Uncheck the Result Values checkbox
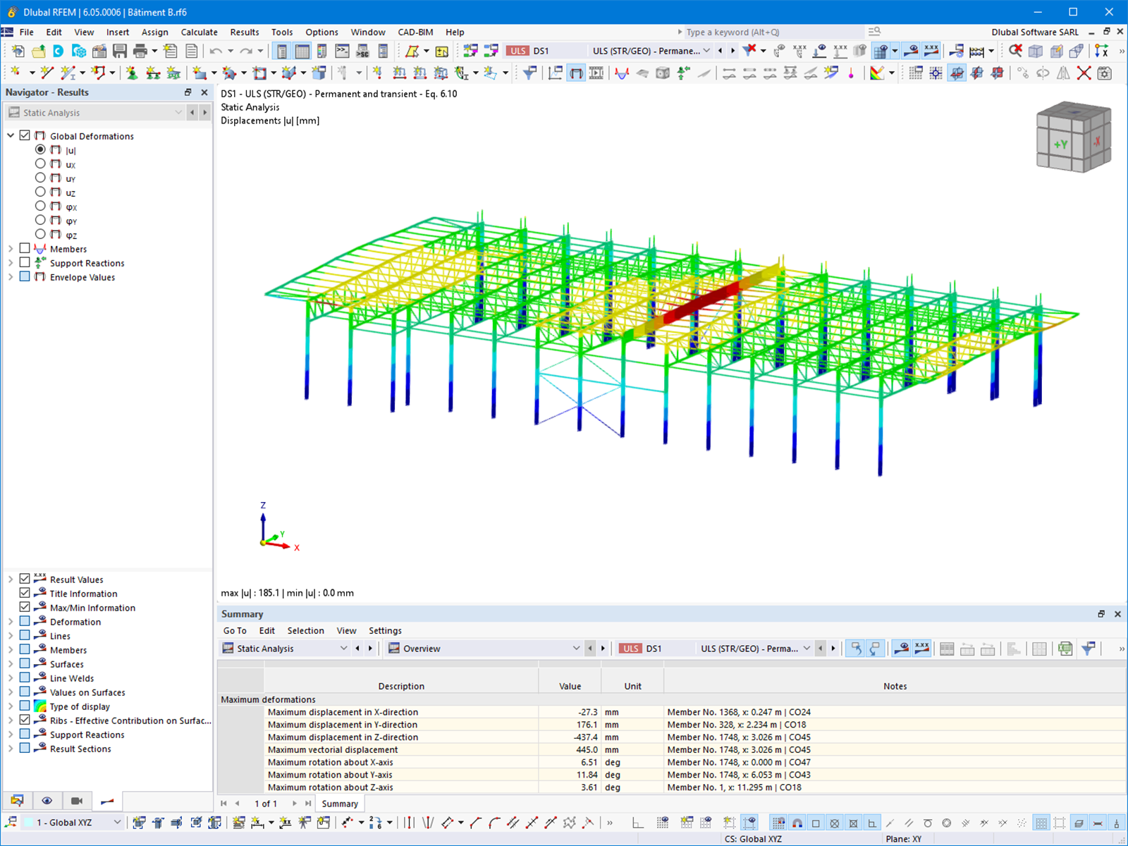Image resolution: width=1128 pixels, height=846 pixels. [x=25, y=580]
